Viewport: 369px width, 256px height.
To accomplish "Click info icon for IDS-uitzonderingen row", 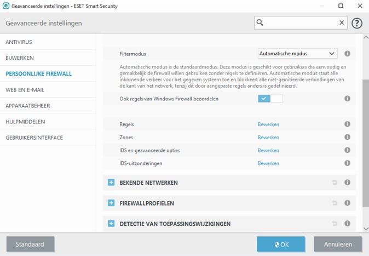I will pyautogui.click(x=347, y=163).
